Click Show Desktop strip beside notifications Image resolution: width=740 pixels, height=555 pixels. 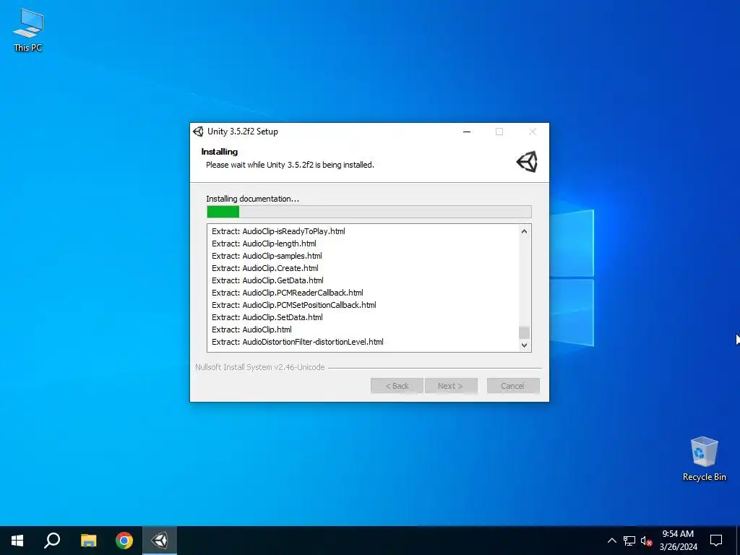point(738,541)
